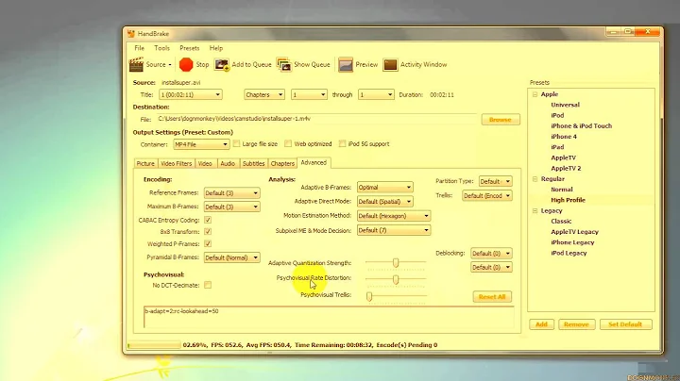Collapse the Apple presets group
The width and height of the screenshot is (680, 381).
[x=535, y=94]
